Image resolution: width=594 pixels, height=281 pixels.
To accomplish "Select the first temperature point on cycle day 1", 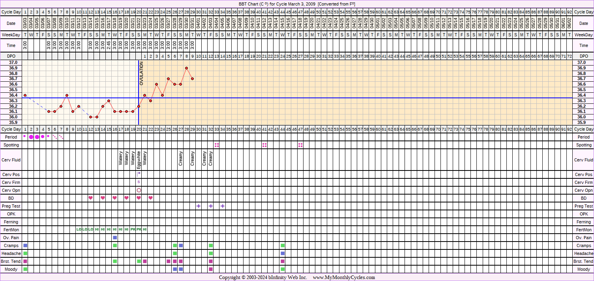I will point(25,95).
